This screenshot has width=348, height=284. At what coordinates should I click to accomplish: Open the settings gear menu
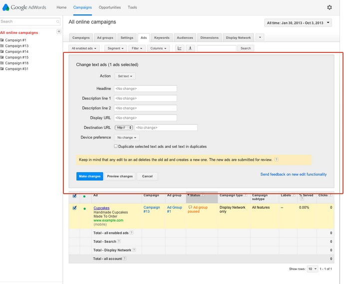point(330,7)
